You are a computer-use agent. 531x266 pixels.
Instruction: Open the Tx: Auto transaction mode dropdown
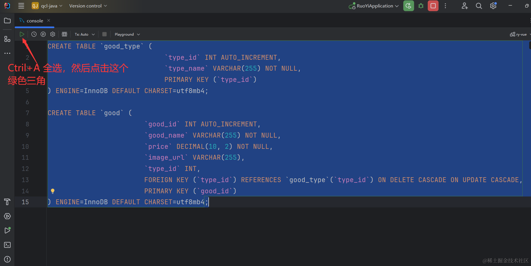tap(85, 34)
